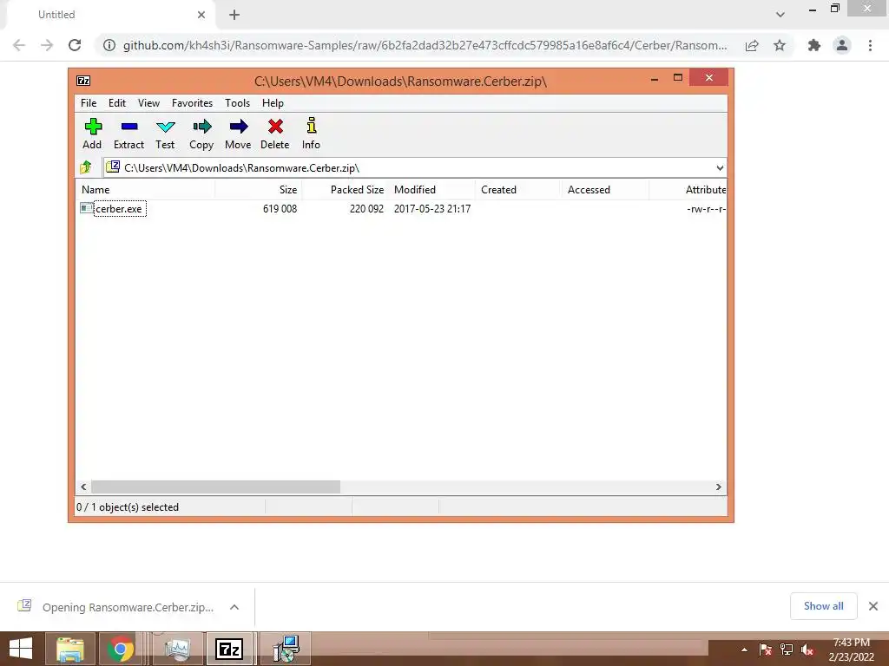View site information icon in address bar

click(109, 45)
